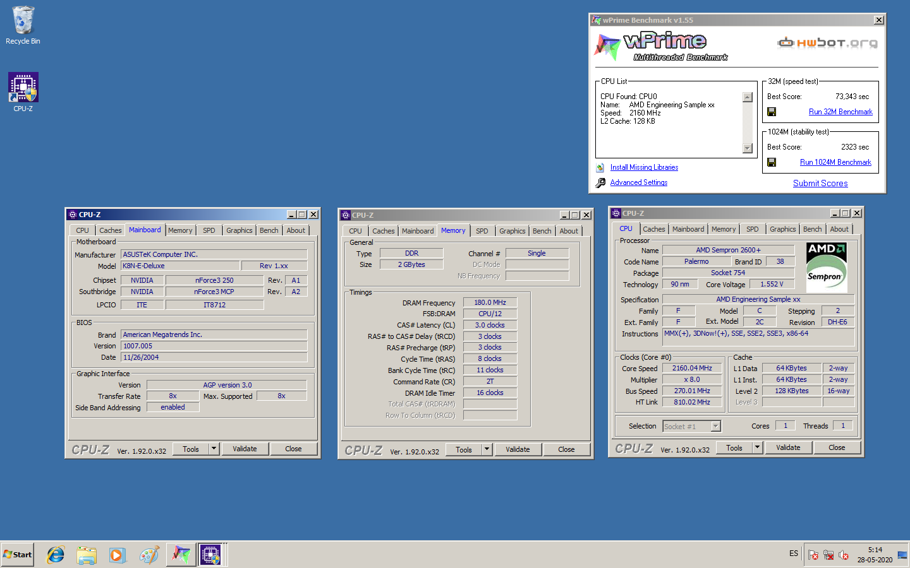Select the Code Name value Palermo
This screenshot has height=568, width=910.
click(x=696, y=261)
